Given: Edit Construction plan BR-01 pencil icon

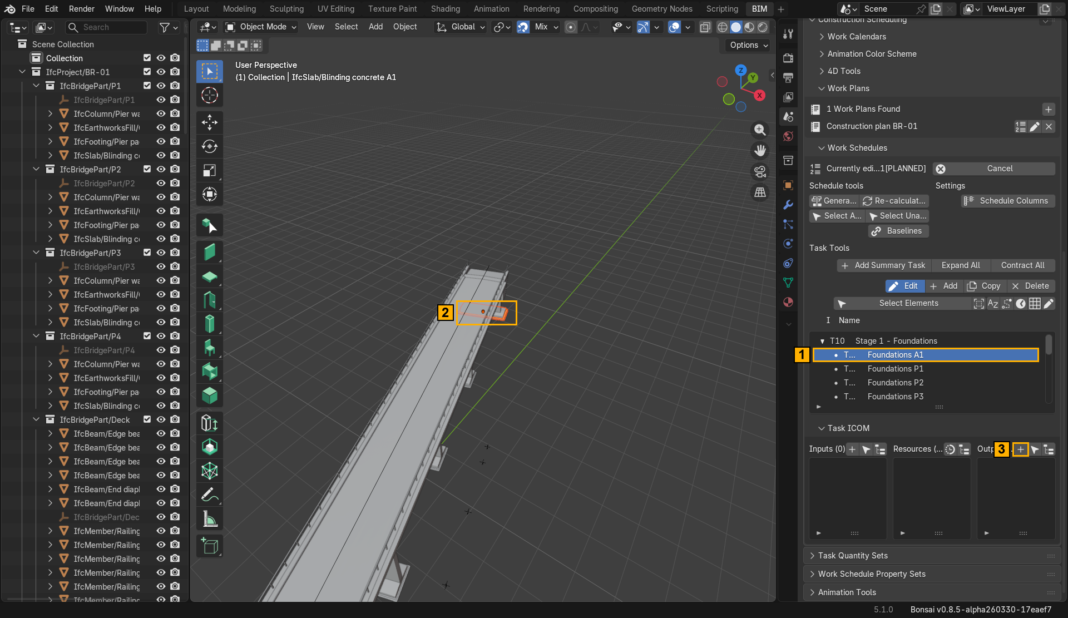Looking at the screenshot, I should pyautogui.click(x=1035, y=127).
